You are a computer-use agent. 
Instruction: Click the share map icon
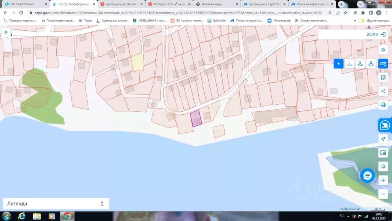tap(383, 91)
